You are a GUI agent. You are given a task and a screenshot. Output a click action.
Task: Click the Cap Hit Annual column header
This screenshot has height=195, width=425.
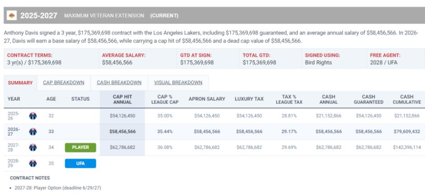[123, 99]
